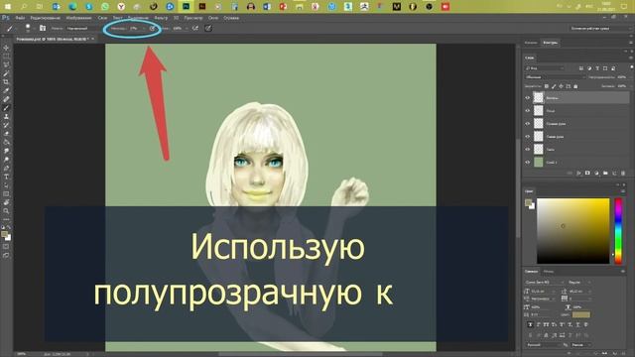Open the brush settings panel icon
This screenshot has width=635, height=357.
43,28
